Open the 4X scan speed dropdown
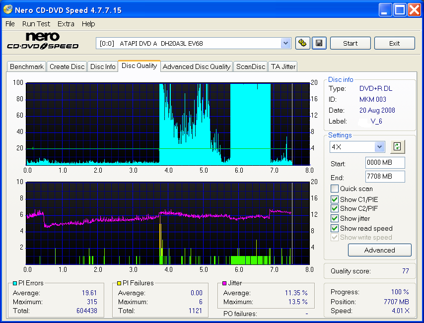This screenshot has height=323, width=424. click(379, 146)
